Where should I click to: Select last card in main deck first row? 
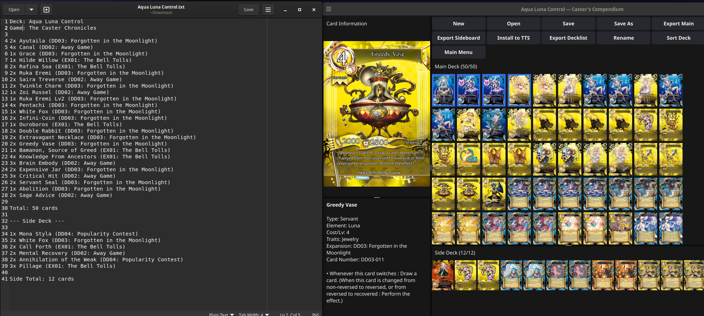pyautogui.click(x=671, y=90)
